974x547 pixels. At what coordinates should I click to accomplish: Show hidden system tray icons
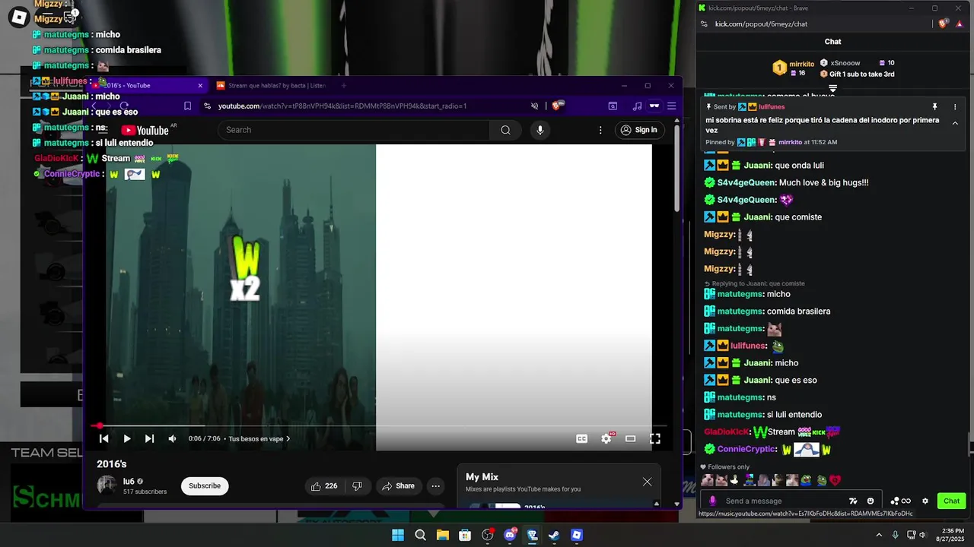(879, 535)
